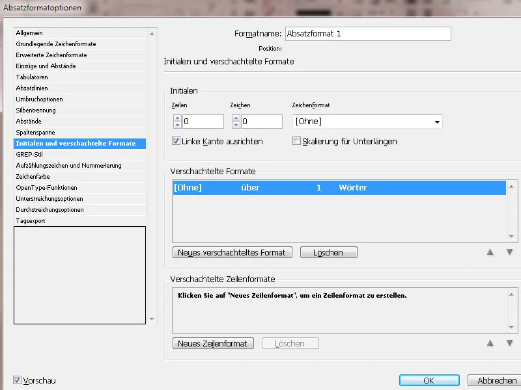The height and width of the screenshot is (390, 521).
Task: Decrease the Zeilen value with its down arrow
Action: 177,125
